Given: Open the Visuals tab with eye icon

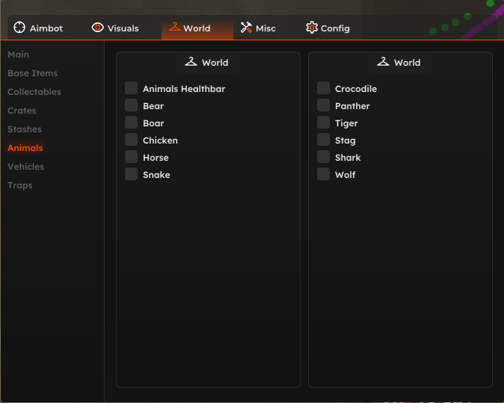Looking at the screenshot, I should pyautogui.click(x=115, y=28).
